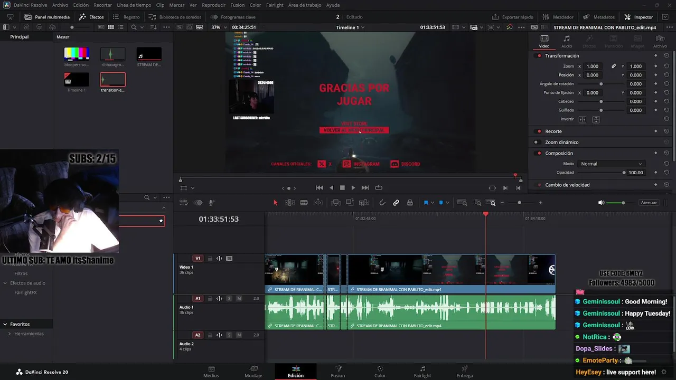Click the Full extent zoom icon
This screenshot has width=676, height=380.
[462, 203]
